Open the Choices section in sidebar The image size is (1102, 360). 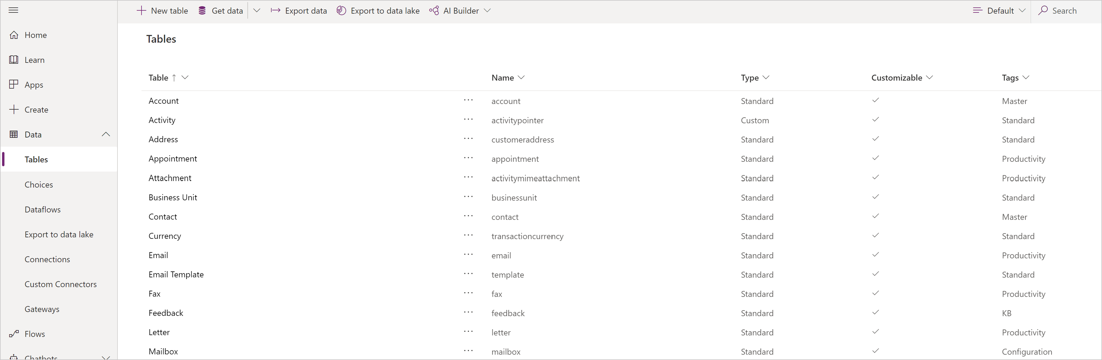click(39, 184)
